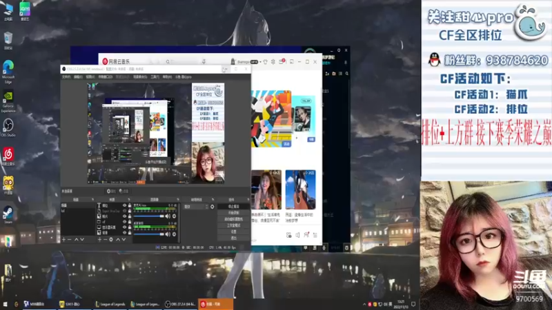Click Start Virtual Camera in OBS

(233, 219)
